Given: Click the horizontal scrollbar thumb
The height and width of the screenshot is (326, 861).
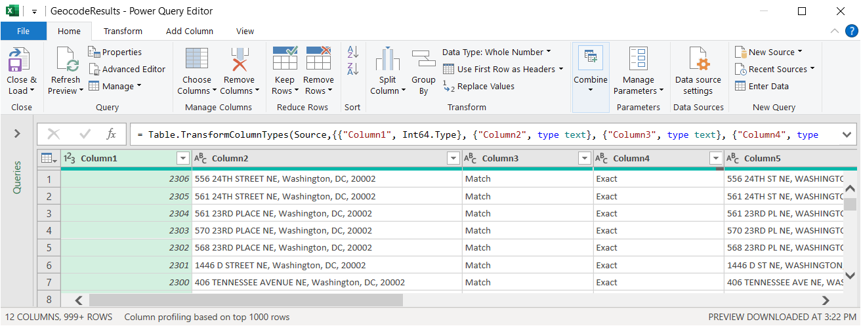Looking at the screenshot, I should coord(245,300).
